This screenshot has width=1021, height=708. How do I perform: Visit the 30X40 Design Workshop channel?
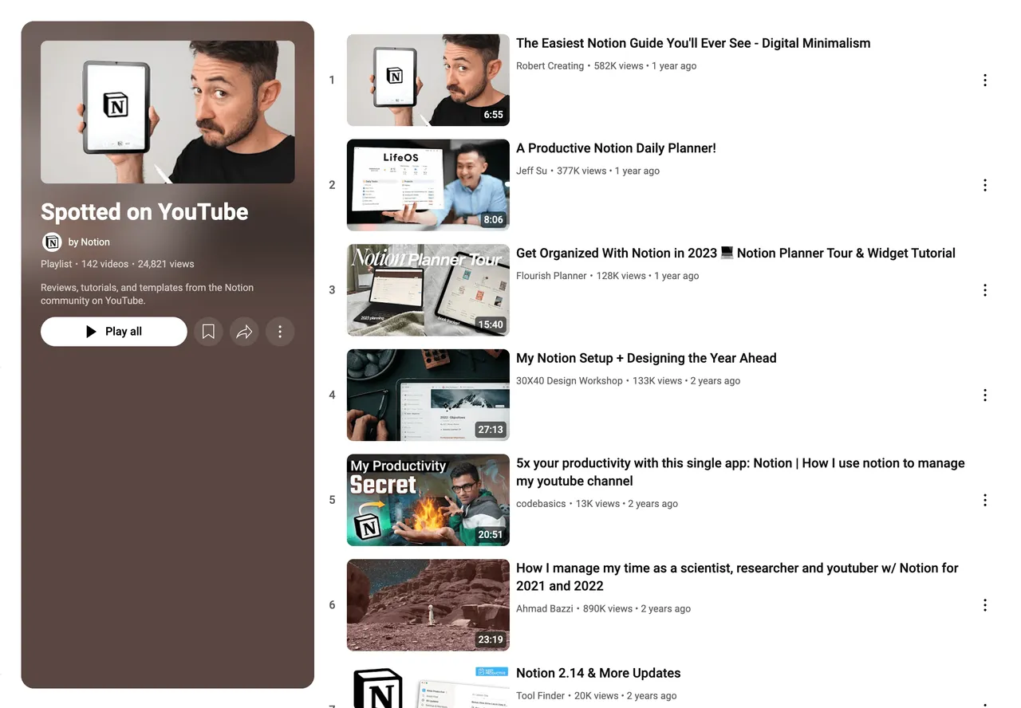pyautogui.click(x=569, y=381)
